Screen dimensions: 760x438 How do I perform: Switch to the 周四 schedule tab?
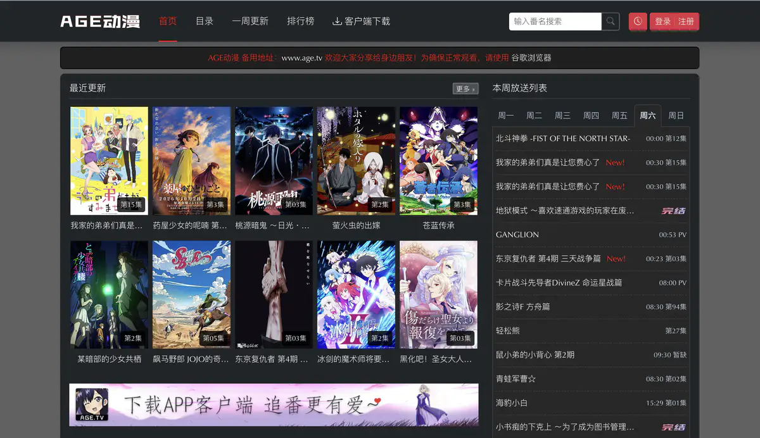[x=591, y=115]
